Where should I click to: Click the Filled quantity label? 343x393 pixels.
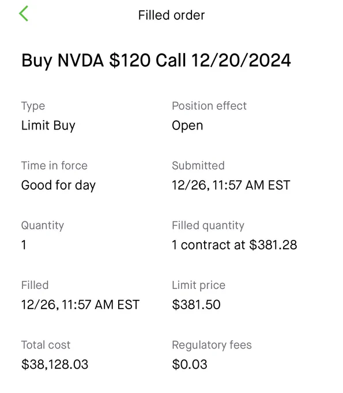click(x=208, y=225)
